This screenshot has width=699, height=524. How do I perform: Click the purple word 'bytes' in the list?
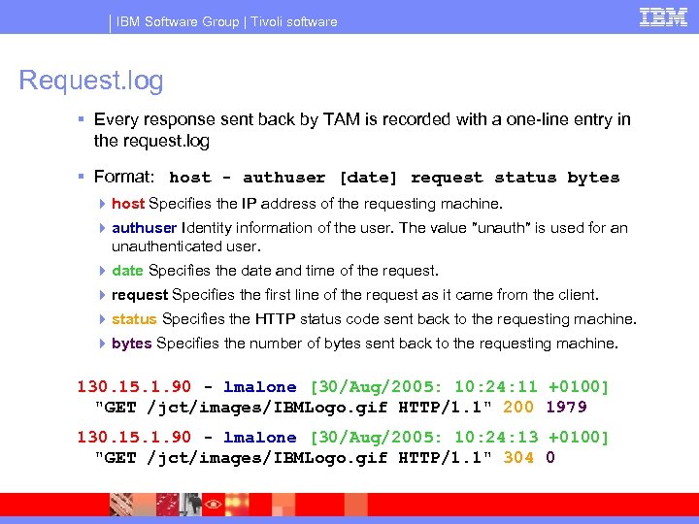tap(131, 344)
